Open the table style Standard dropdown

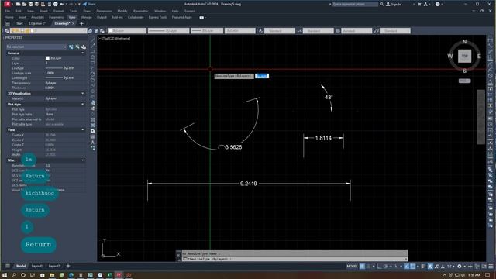coord(356,31)
